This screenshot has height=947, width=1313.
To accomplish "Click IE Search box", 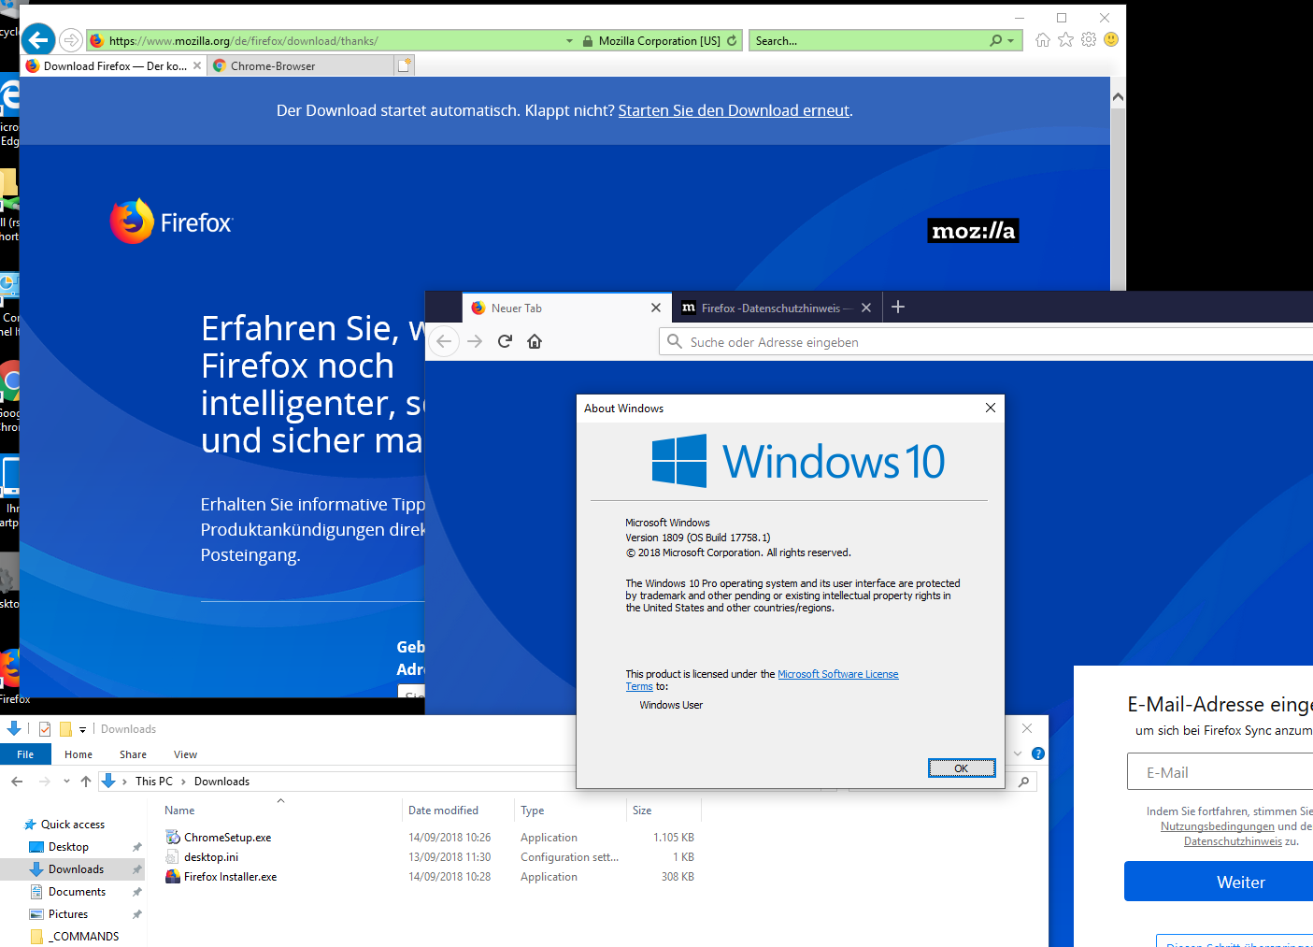I will coord(869,41).
